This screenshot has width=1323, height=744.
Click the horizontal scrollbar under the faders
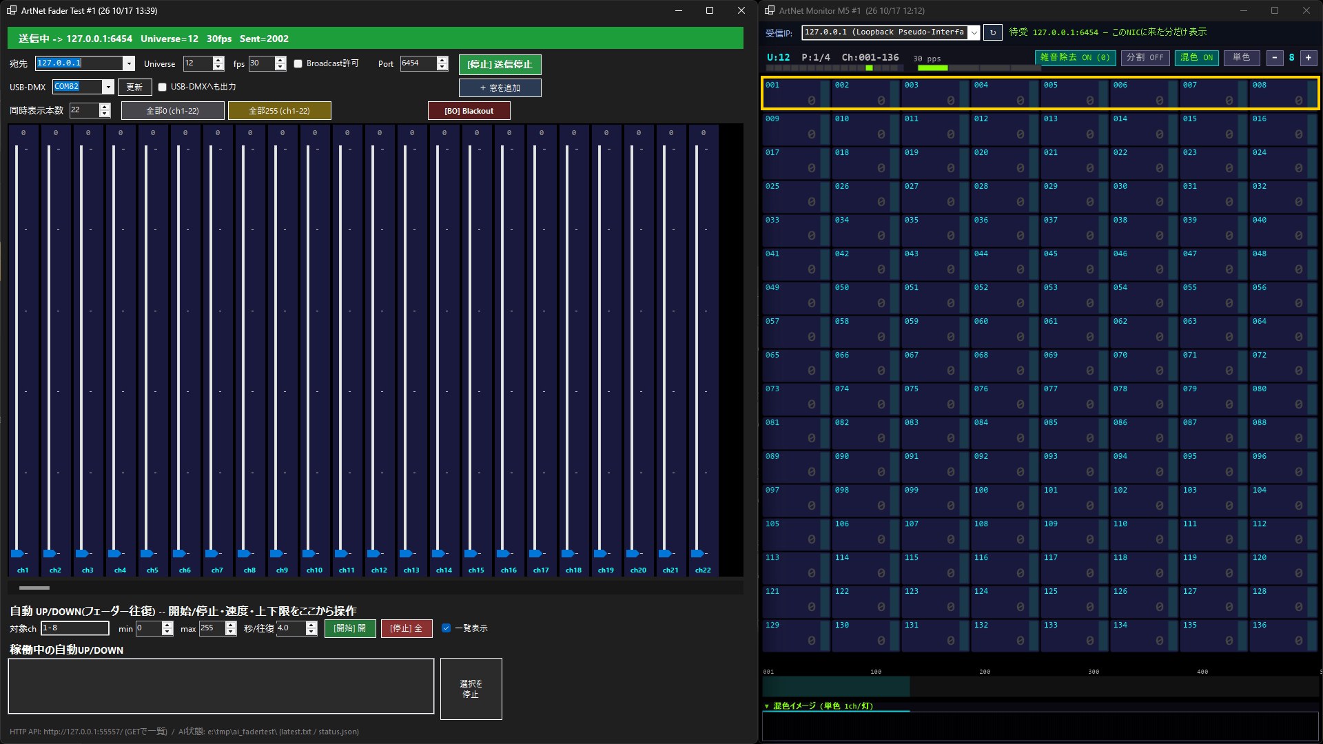(376, 588)
